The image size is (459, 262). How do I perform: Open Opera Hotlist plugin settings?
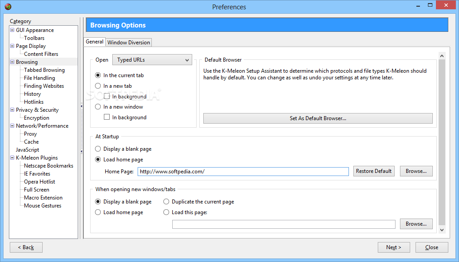pos(40,182)
